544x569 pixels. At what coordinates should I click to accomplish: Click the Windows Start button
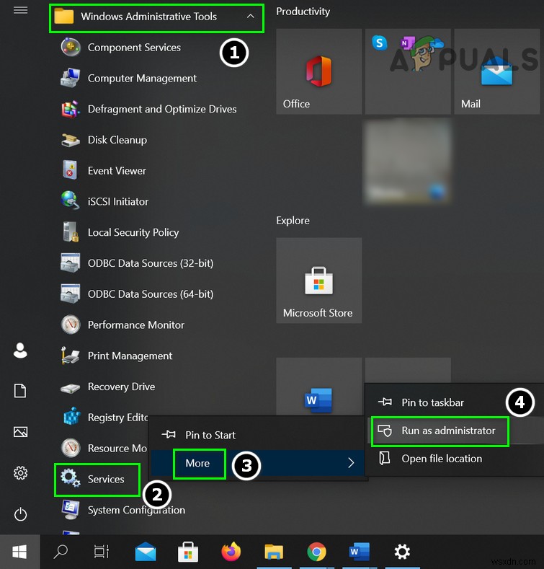click(19, 552)
